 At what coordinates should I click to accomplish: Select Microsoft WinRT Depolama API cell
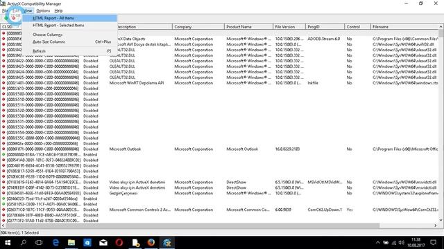tap(137, 83)
